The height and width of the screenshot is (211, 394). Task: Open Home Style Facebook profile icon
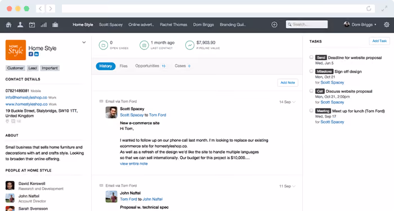(30, 54)
